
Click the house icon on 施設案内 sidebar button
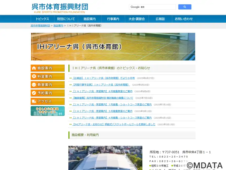(x=34, y=68)
